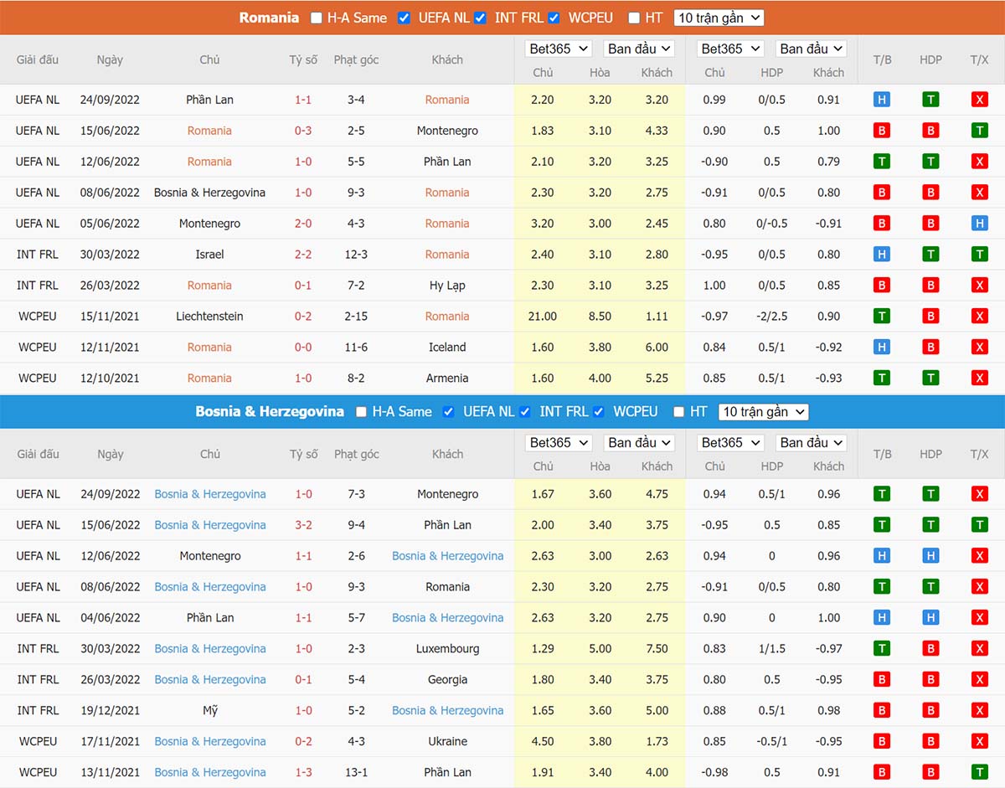This screenshot has width=1005, height=788.
Task: Click red T/B badge in the Ukraine row
Action: 881,742
